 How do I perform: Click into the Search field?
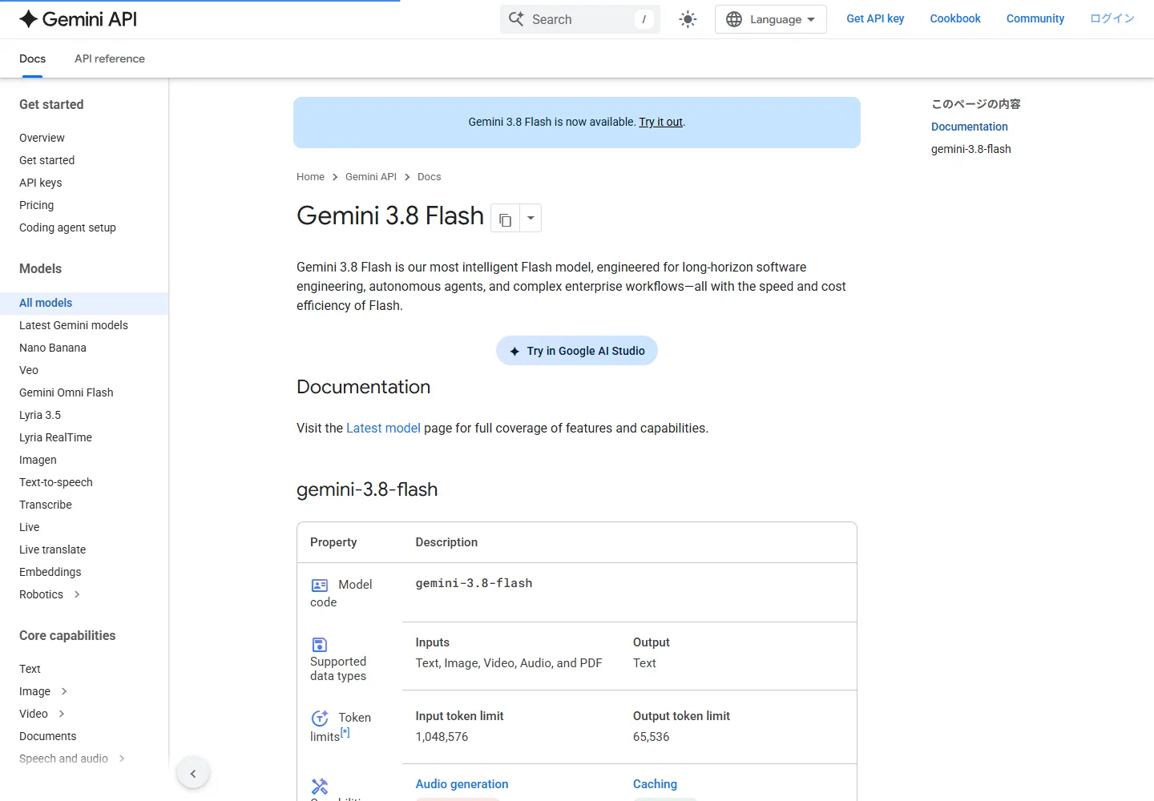pyautogui.click(x=580, y=19)
